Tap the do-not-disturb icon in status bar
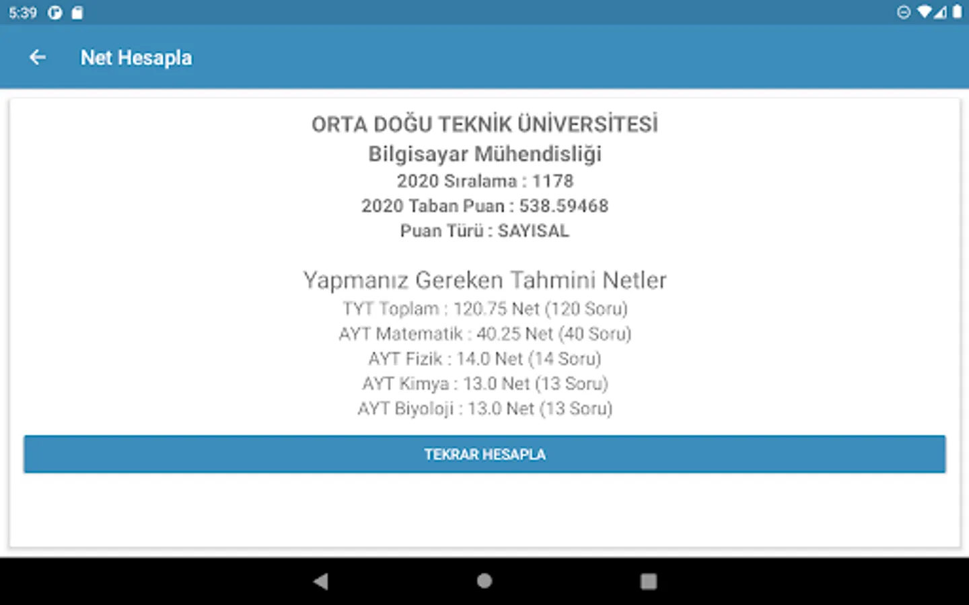969x605 pixels. pos(904,12)
